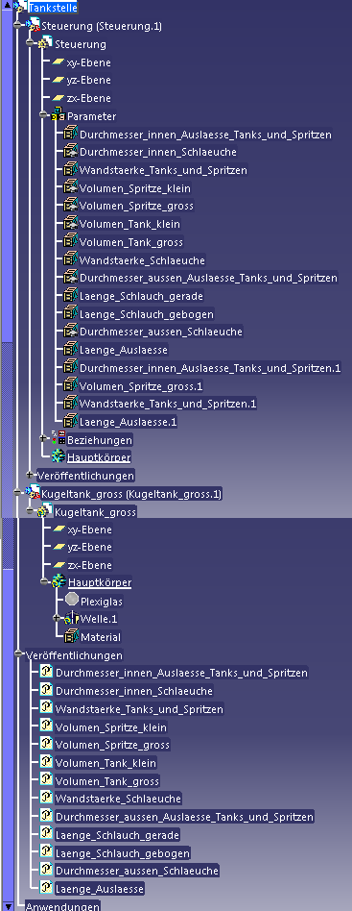Image resolution: width=352 pixels, height=911 pixels.
Task: Click the xy-Ebene plane icon under Kugeltank_gross
Action: [x=59, y=529]
